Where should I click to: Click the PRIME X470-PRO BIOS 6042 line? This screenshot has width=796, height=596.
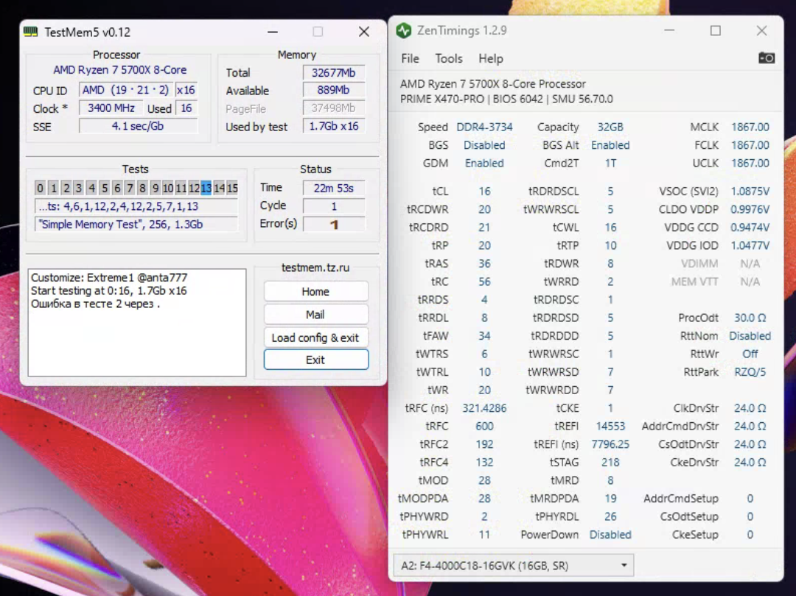pos(506,99)
